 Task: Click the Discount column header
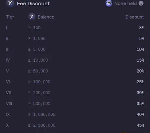tap(135, 17)
